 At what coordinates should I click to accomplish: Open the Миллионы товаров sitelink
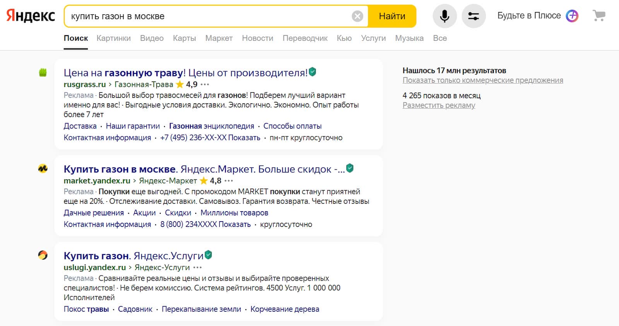coord(234,213)
